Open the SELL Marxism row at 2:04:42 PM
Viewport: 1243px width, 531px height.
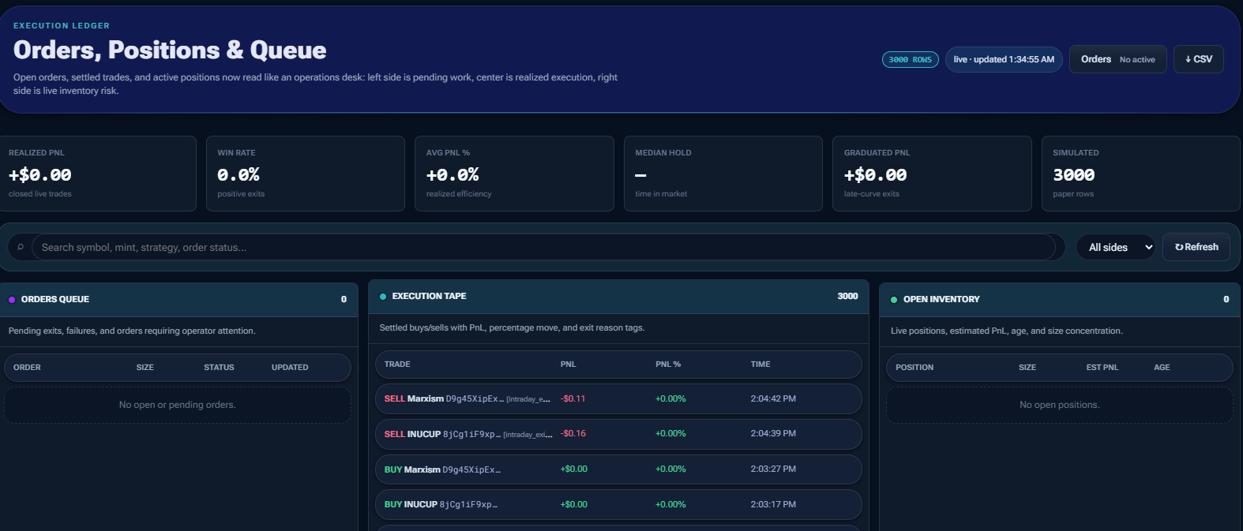pos(618,399)
